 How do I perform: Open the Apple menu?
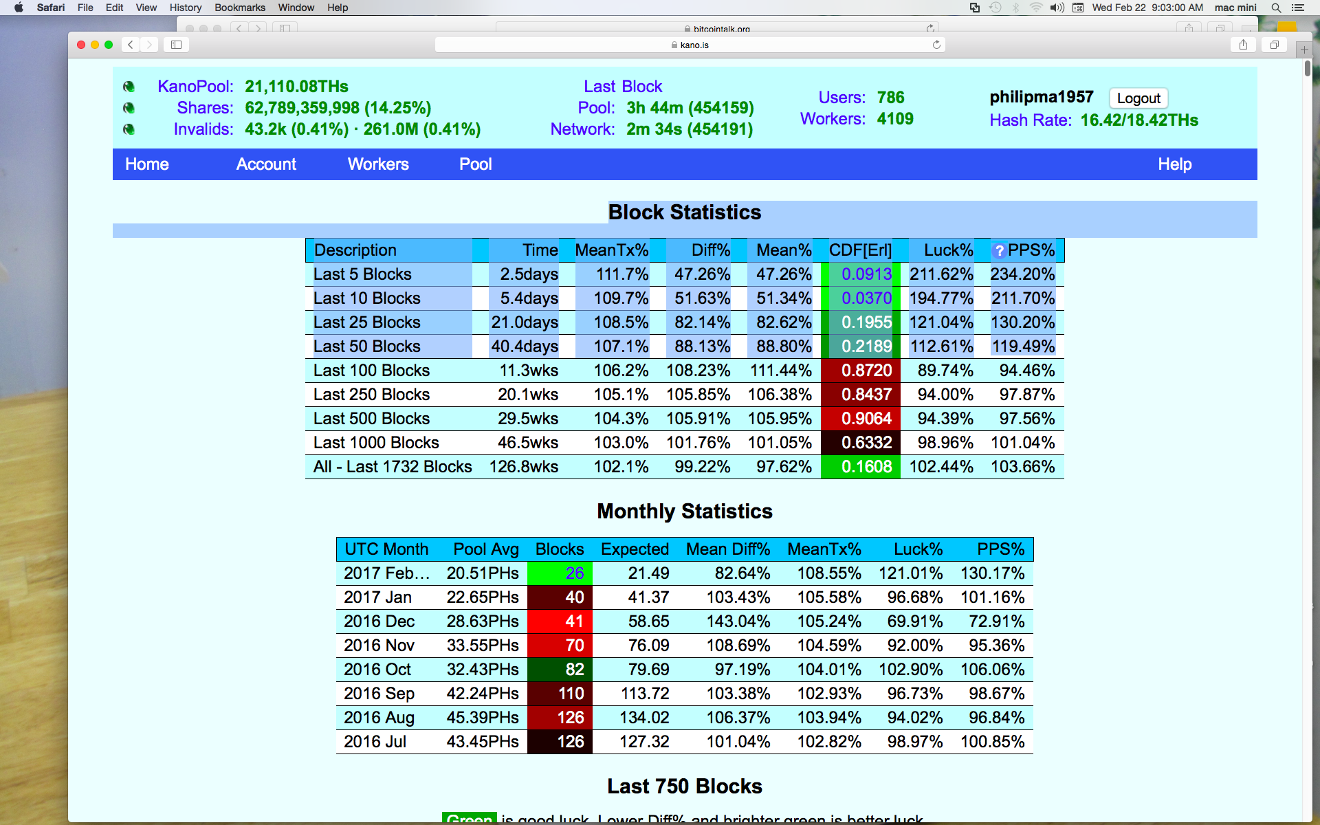click(19, 8)
